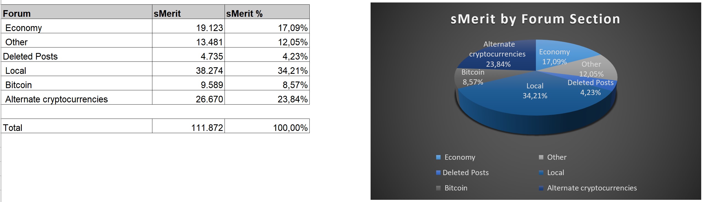Click the Economy legend color swatch
This screenshot has width=707, height=202.
pos(438,157)
